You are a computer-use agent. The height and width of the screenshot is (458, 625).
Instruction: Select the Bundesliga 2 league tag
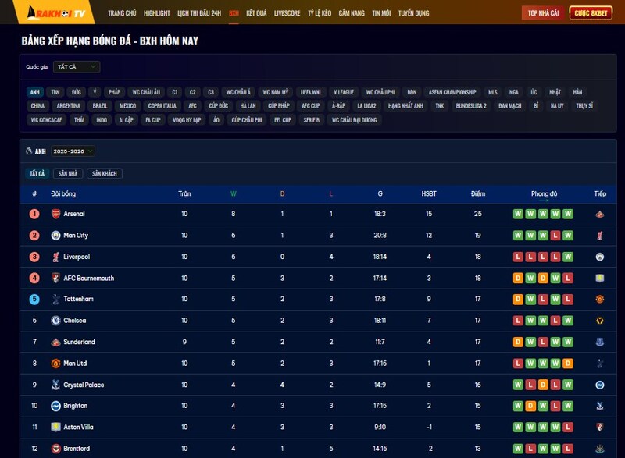471,106
